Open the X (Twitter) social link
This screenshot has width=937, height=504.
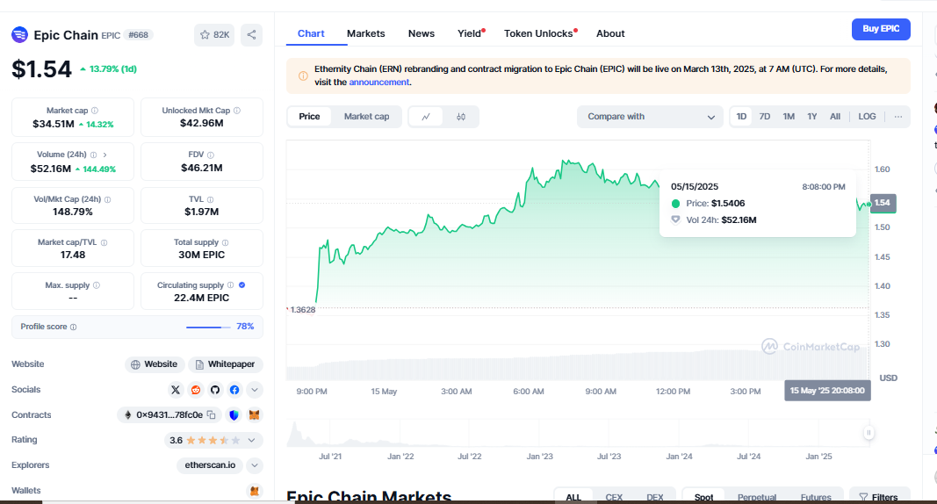tap(176, 390)
